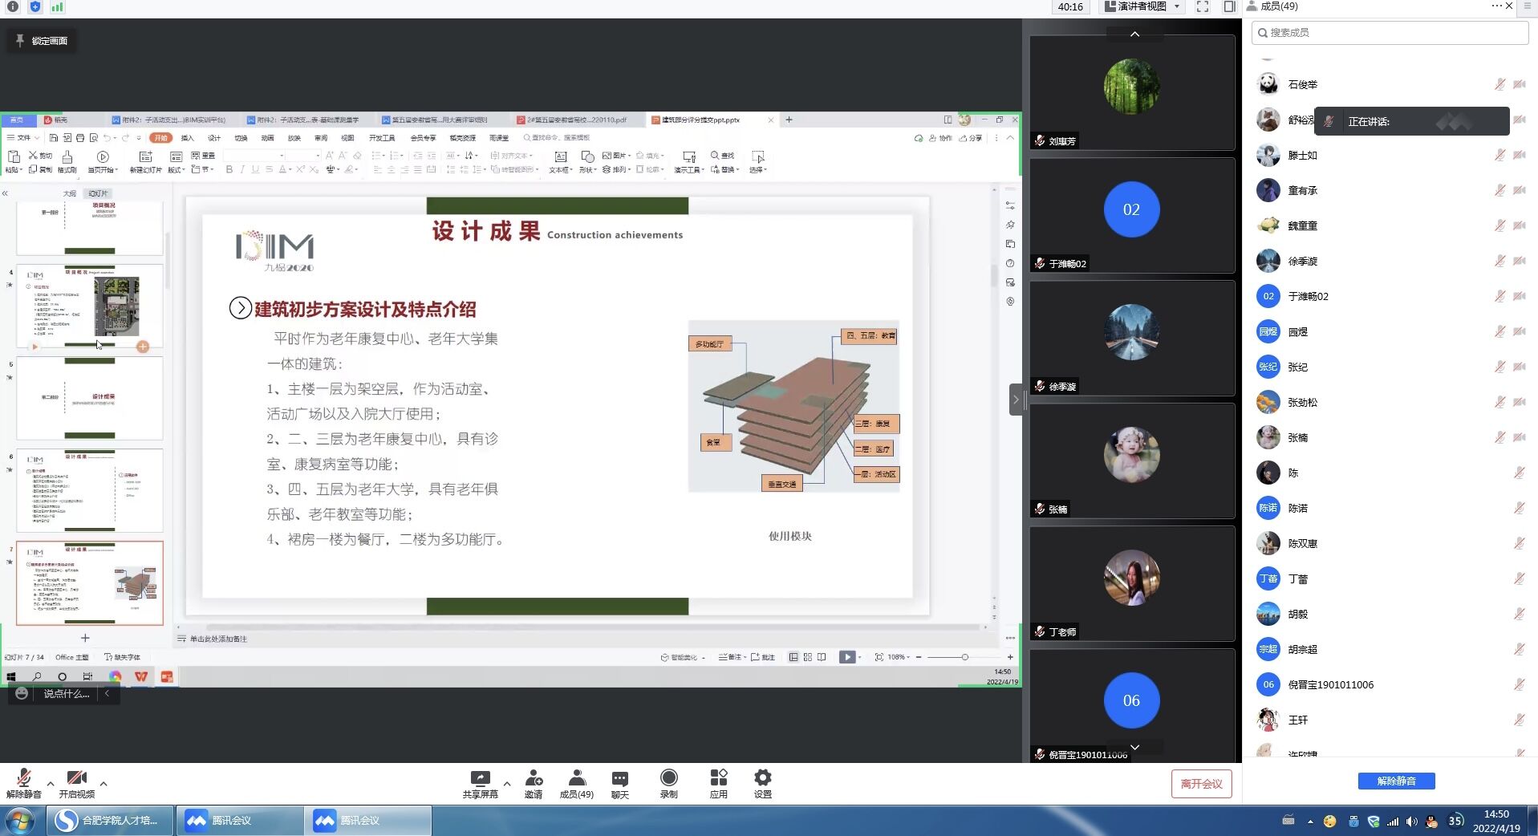Adjust the WPS zoom slider handle
Viewport: 1538px width, 836px height.
(x=964, y=657)
